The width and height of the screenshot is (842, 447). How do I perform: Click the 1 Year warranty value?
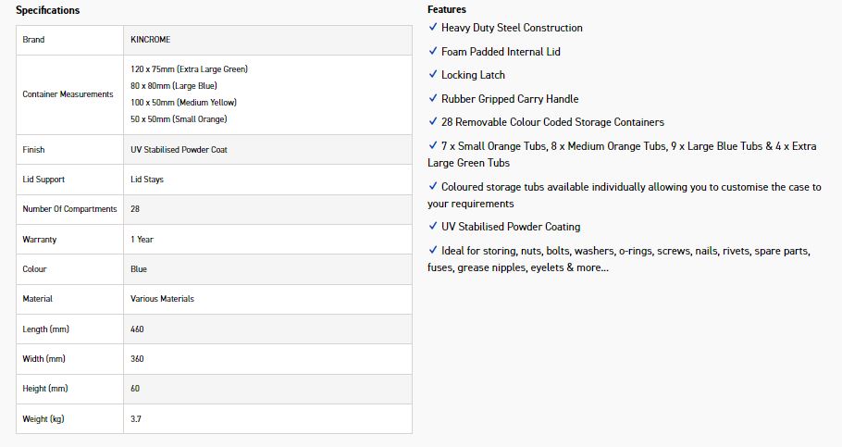click(x=142, y=239)
